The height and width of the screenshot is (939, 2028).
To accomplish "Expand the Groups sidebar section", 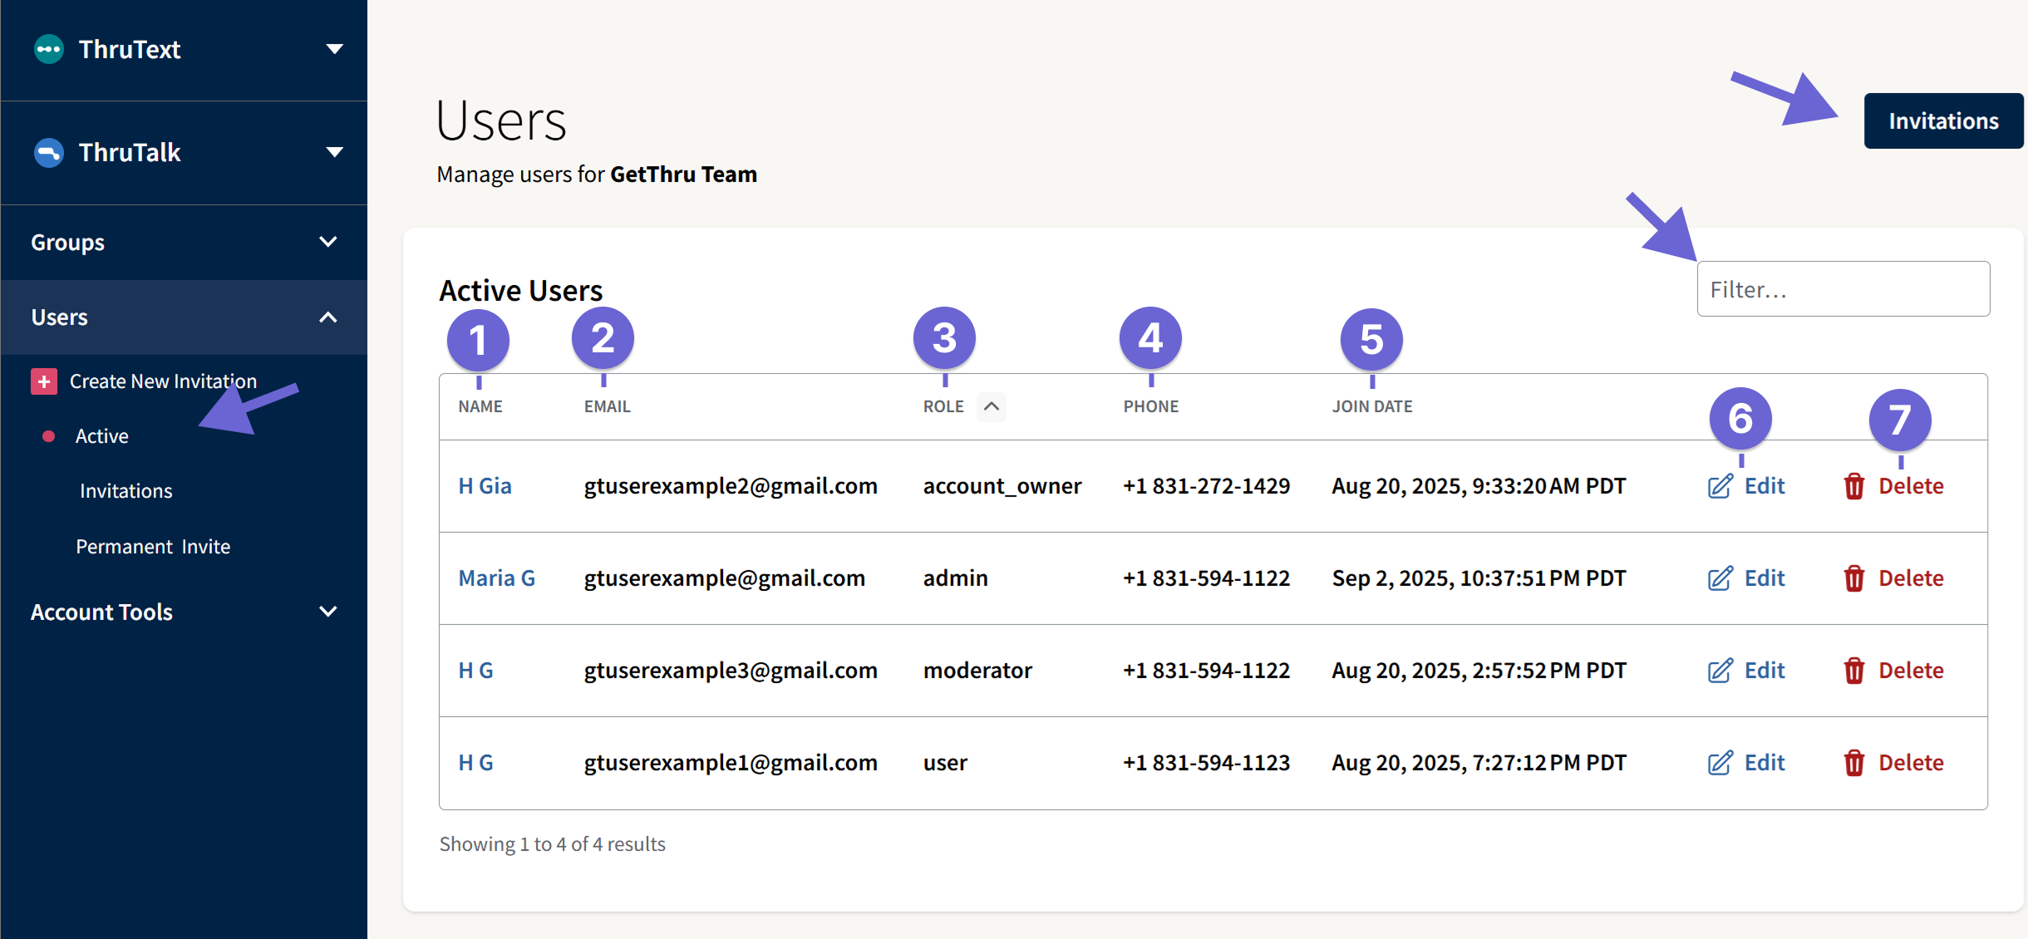I will [x=327, y=242].
